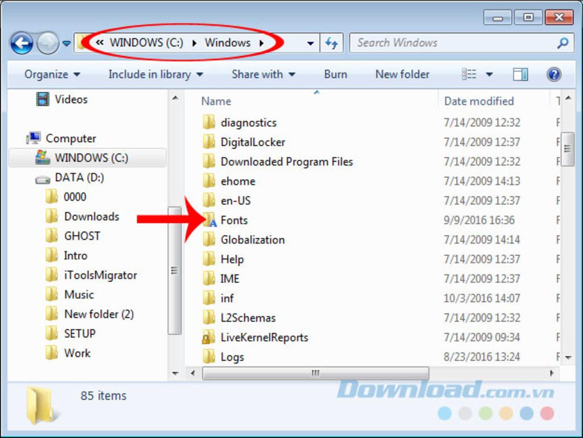The height and width of the screenshot is (438, 583).
Task: Click the Back navigation arrow
Action: tap(22, 43)
